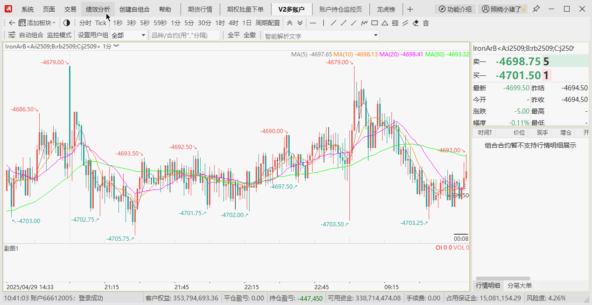Select the 59秒 period
This screenshot has width=592, height=305.
tap(160, 23)
